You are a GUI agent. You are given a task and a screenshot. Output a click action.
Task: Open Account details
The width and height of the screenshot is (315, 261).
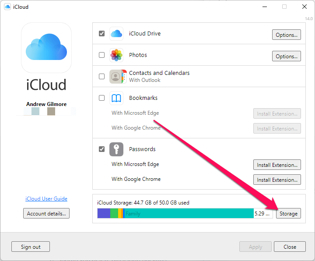(46, 213)
